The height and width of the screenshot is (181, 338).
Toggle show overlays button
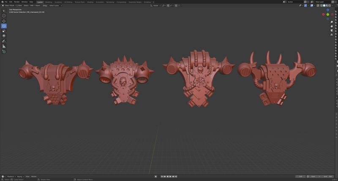(312, 5)
